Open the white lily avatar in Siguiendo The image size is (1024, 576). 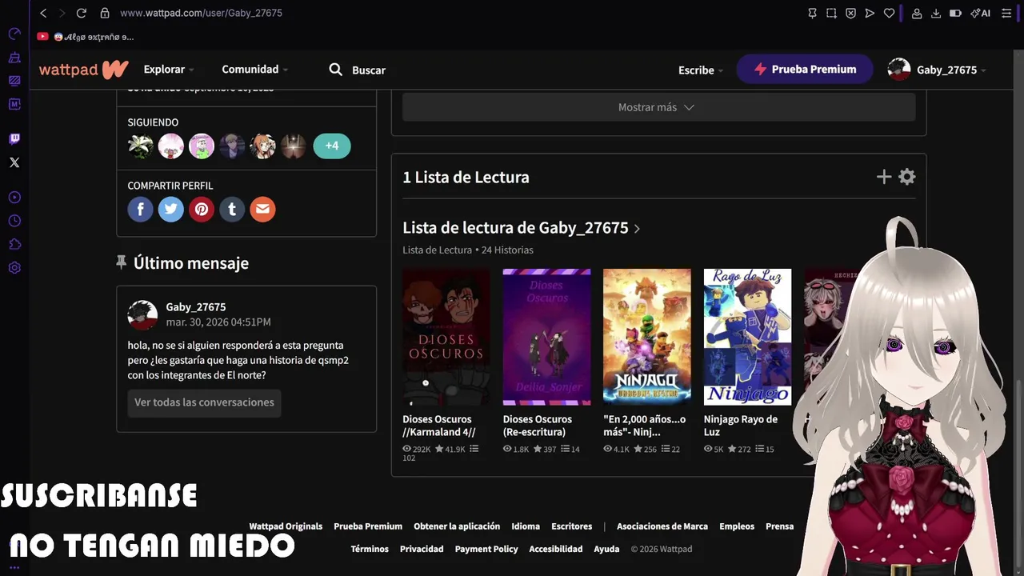[141, 146]
